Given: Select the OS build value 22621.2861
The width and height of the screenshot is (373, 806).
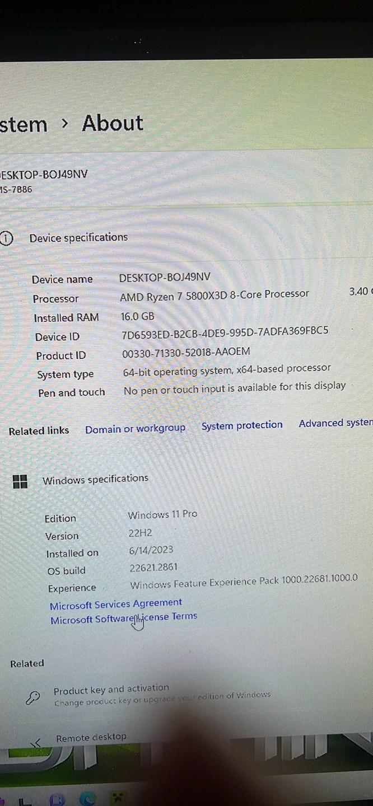Looking at the screenshot, I should click(x=153, y=568).
